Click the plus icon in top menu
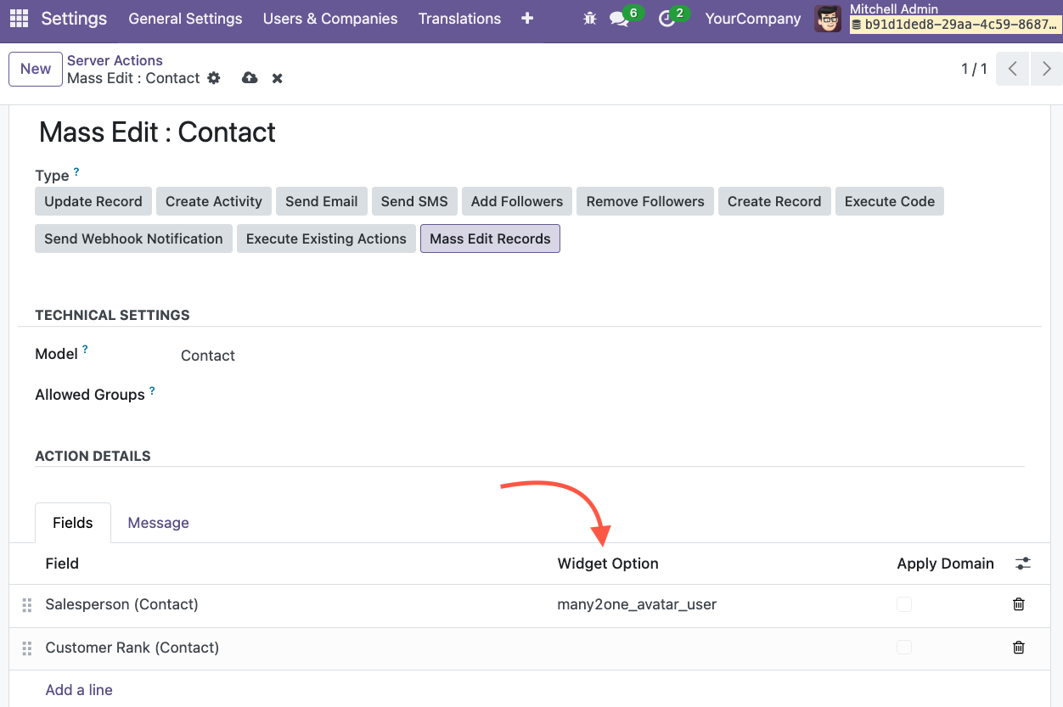Viewport: 1063px width, 707px height. [x=527, y=18]
